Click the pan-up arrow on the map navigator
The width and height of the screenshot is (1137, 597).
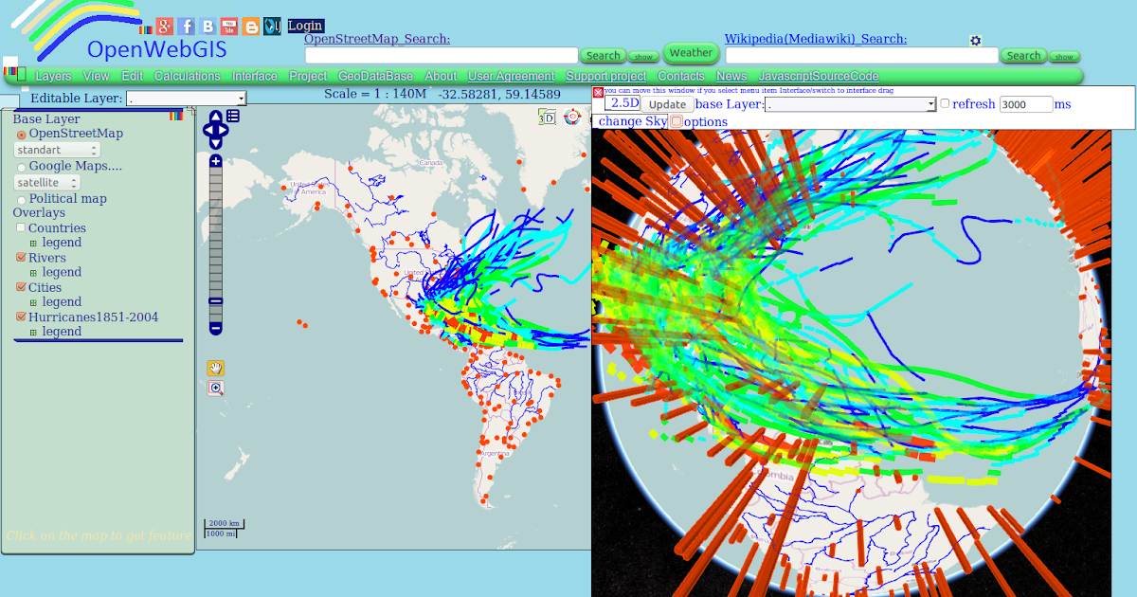pyautogui.click(x=217, y=116)
